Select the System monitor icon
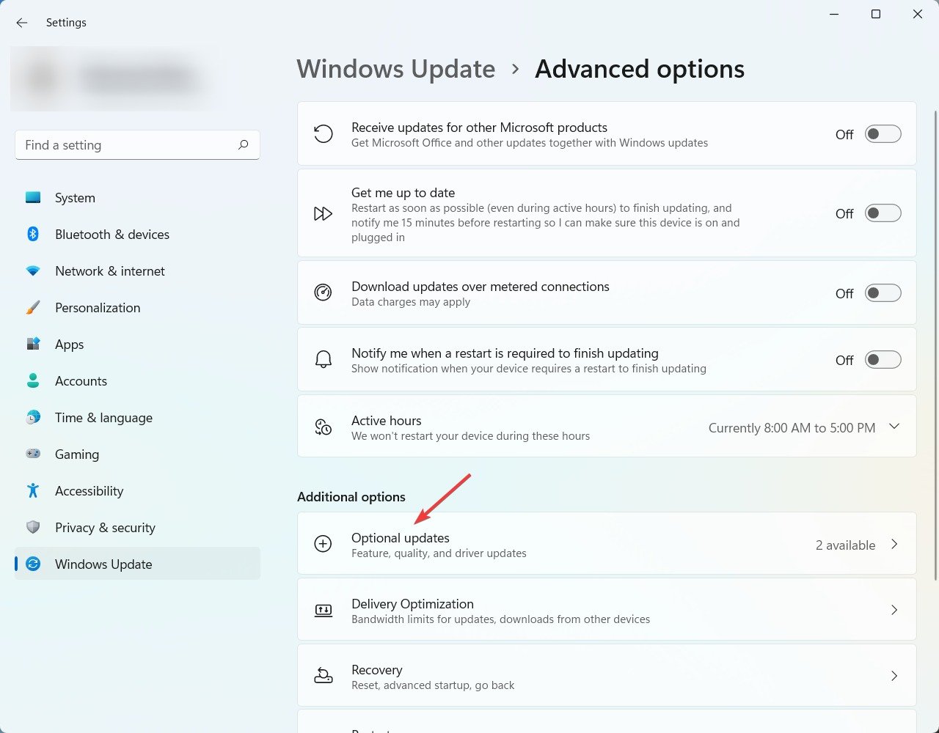The image size is (939, 733). click(x=33, y=197)
